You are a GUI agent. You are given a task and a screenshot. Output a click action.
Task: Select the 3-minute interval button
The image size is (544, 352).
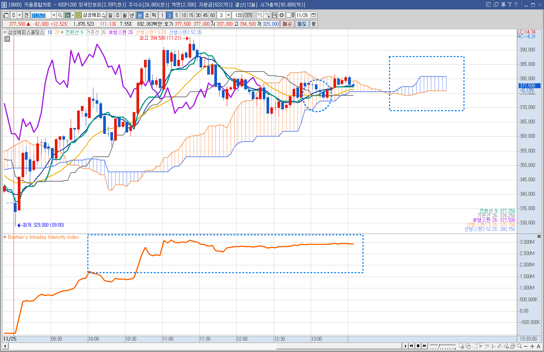tap(169, 15)
